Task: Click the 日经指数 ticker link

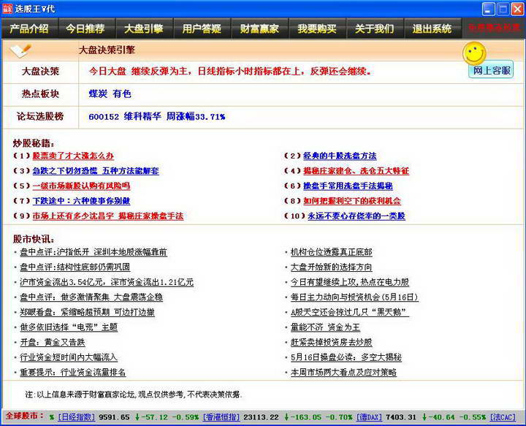Action: click(x=76, y=417)
